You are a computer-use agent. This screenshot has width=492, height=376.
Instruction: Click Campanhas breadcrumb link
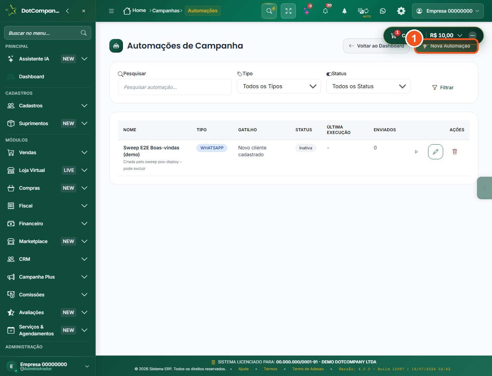(x=166, y=11)
